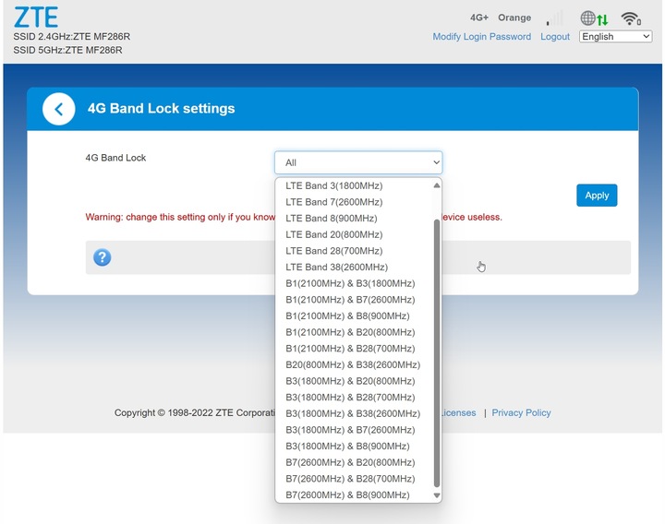The width and height of the screenshot is (665, 524).
Task: Click scroll down arrow in band list
Action: pos(437,495)
